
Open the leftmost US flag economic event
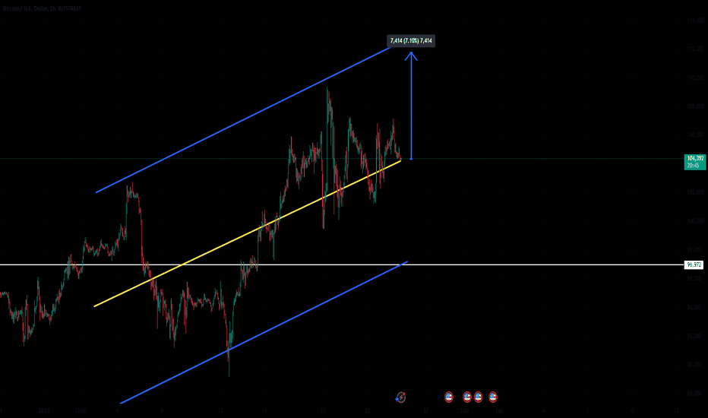click(448, 397)
